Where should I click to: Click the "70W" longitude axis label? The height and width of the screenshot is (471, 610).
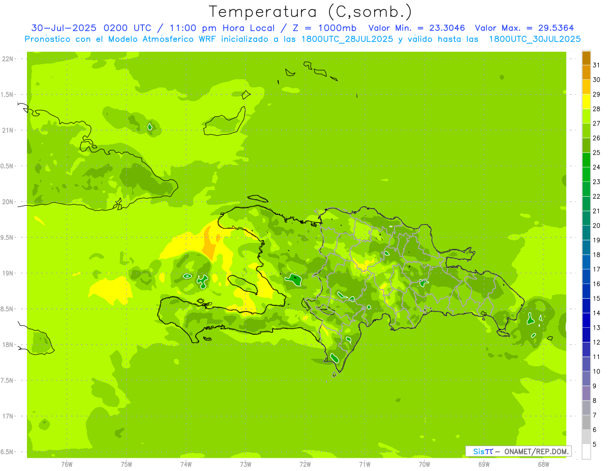pos(424,464)
